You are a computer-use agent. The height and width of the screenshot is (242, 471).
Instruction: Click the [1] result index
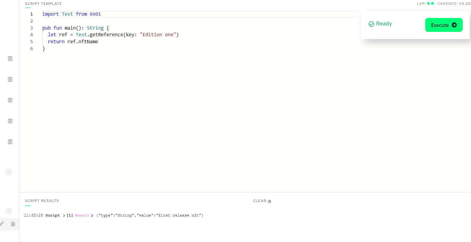(70, 215)
